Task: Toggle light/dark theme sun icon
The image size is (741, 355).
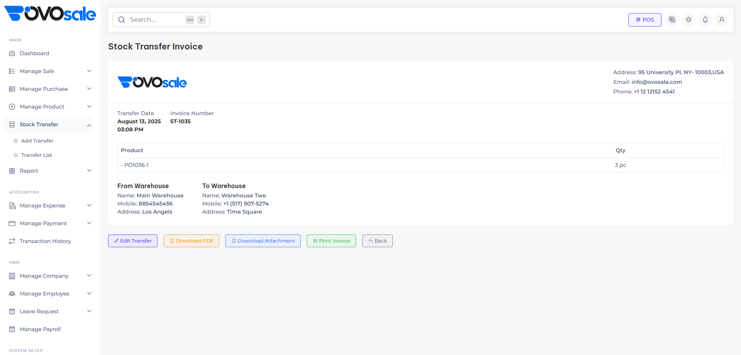Action: point(689,20)
